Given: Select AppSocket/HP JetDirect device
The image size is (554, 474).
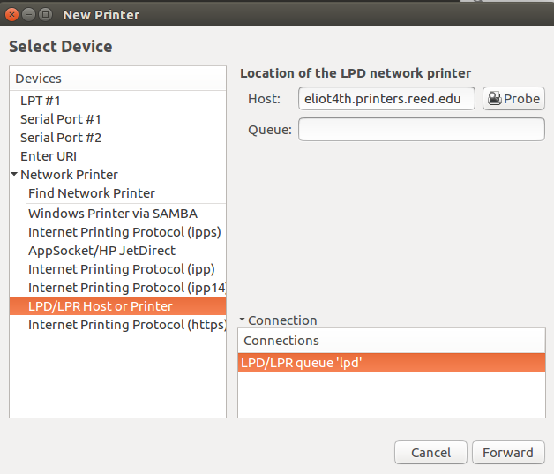Looking at the screenshot, I should pos(101,251).
